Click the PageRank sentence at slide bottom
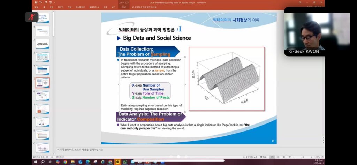Screen dimensions: 357x165 [185, 127]
